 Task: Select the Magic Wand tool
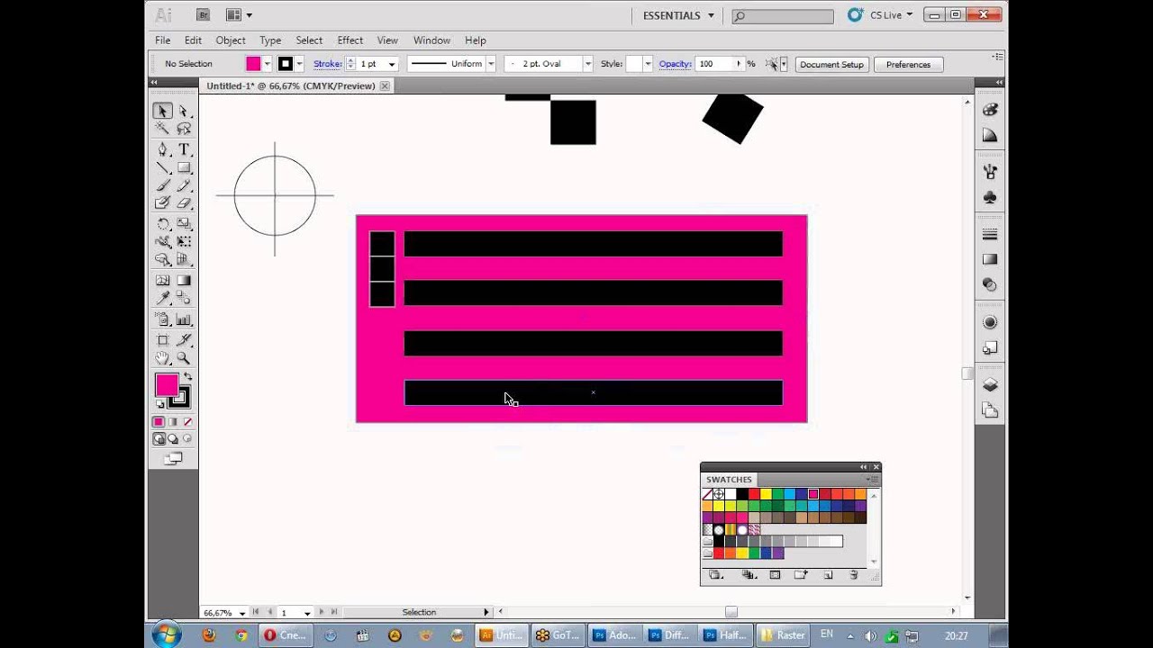tap(163, 130)
